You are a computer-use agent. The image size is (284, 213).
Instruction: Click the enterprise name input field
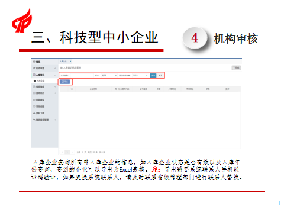click(x=82, y=75)
